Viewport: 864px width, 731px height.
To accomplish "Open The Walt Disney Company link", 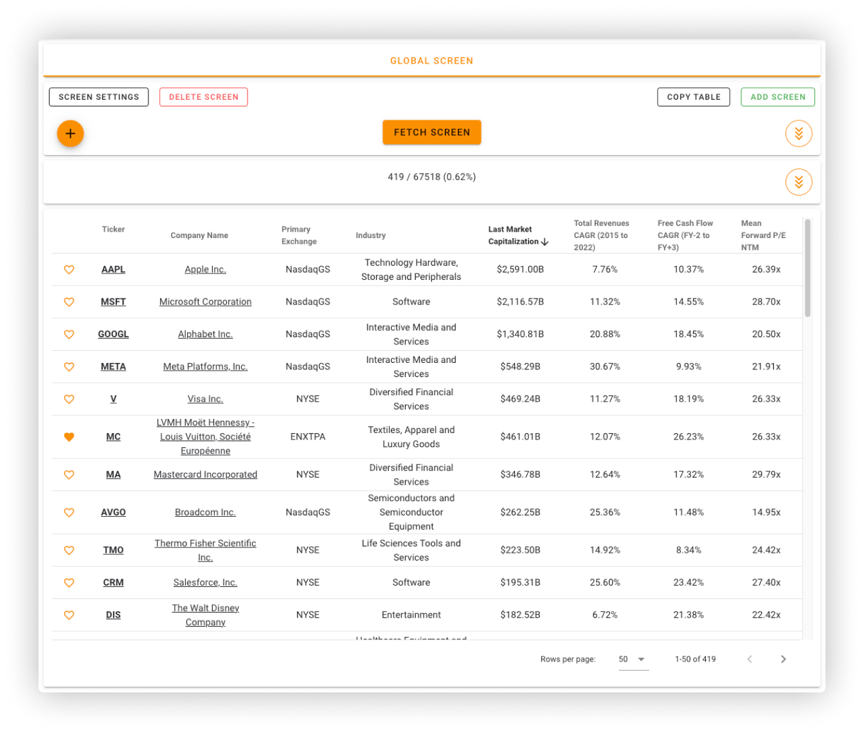I will tap(206, 615).
